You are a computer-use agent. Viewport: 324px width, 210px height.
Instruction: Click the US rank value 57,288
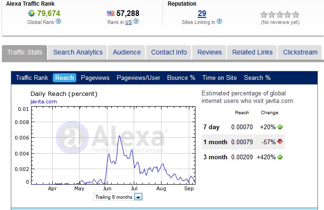128,14
